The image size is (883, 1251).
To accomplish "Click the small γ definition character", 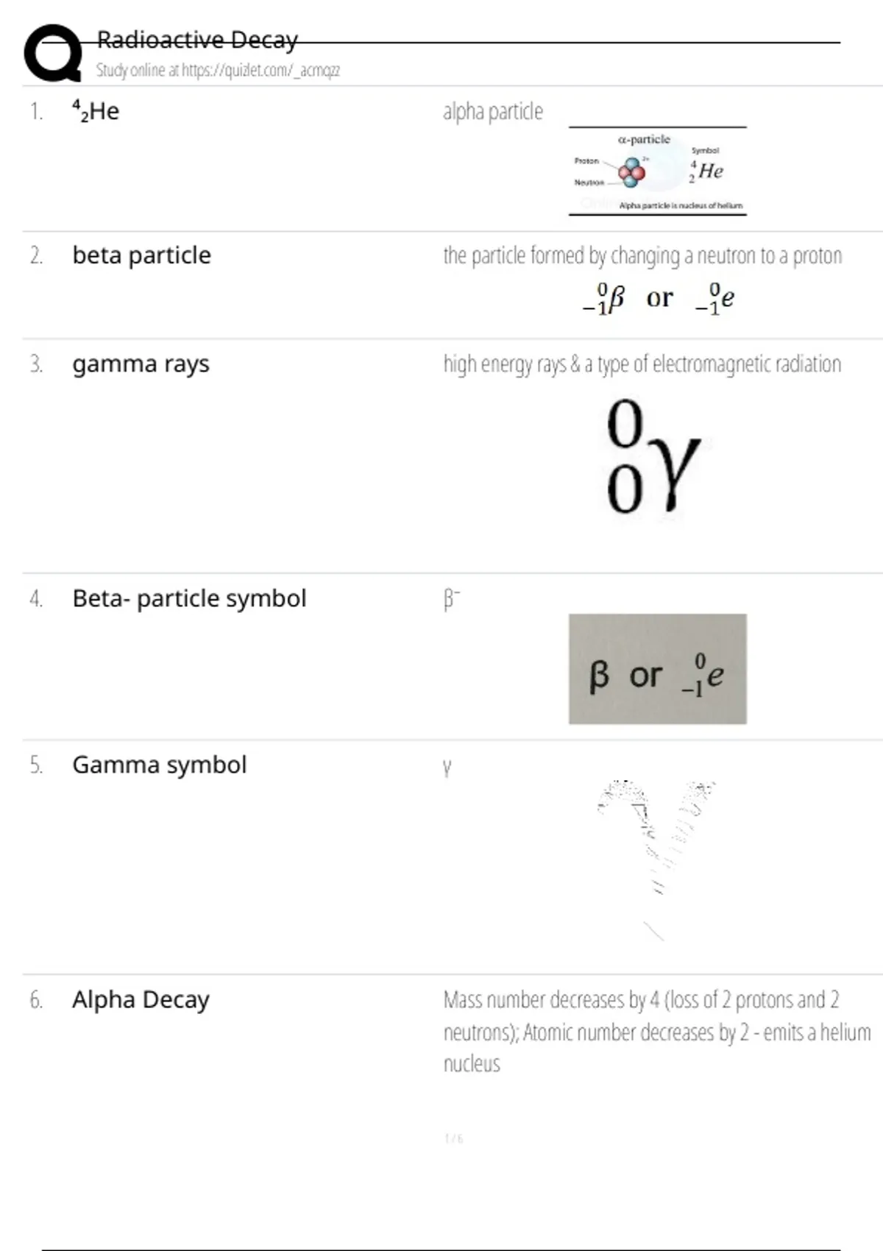I will click(x=447, y=768).
